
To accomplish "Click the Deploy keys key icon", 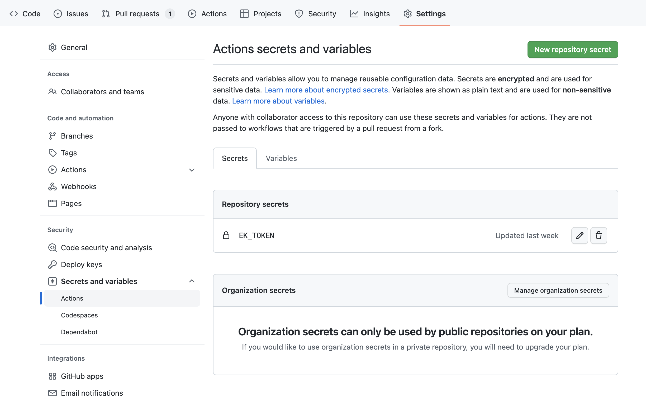I will click(x=52, y=264).
